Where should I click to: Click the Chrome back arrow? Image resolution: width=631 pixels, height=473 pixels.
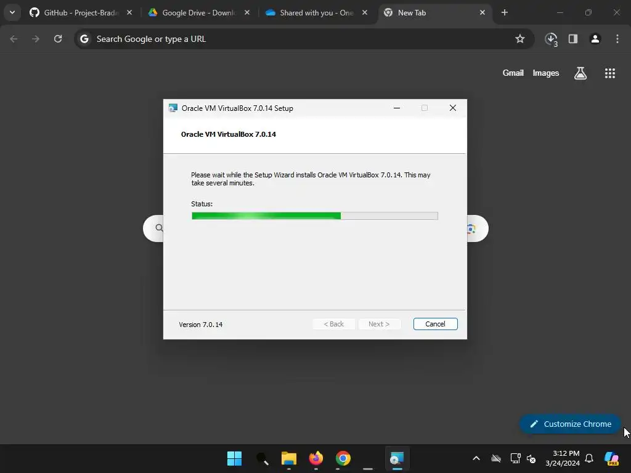click(14, 39)
